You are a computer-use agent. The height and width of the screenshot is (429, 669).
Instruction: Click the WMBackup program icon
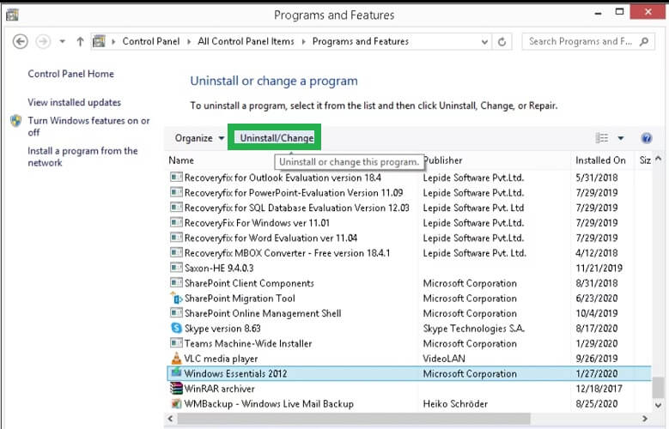(176, 403)
